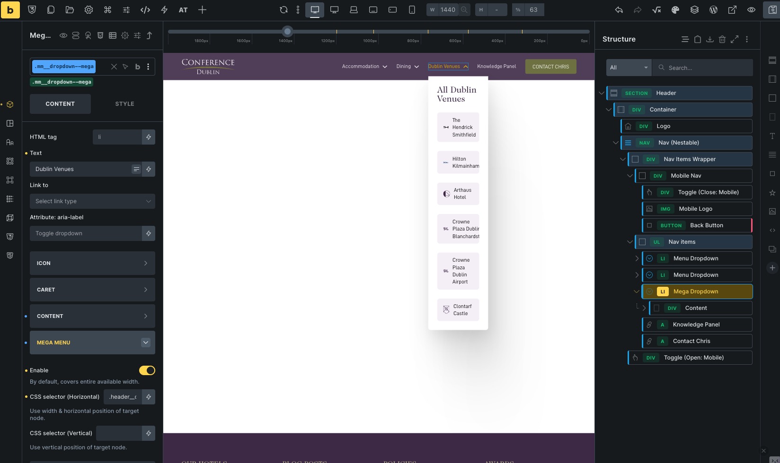
Task: Click the CONTACT CHRIS button in header
Action: [550, 67]
